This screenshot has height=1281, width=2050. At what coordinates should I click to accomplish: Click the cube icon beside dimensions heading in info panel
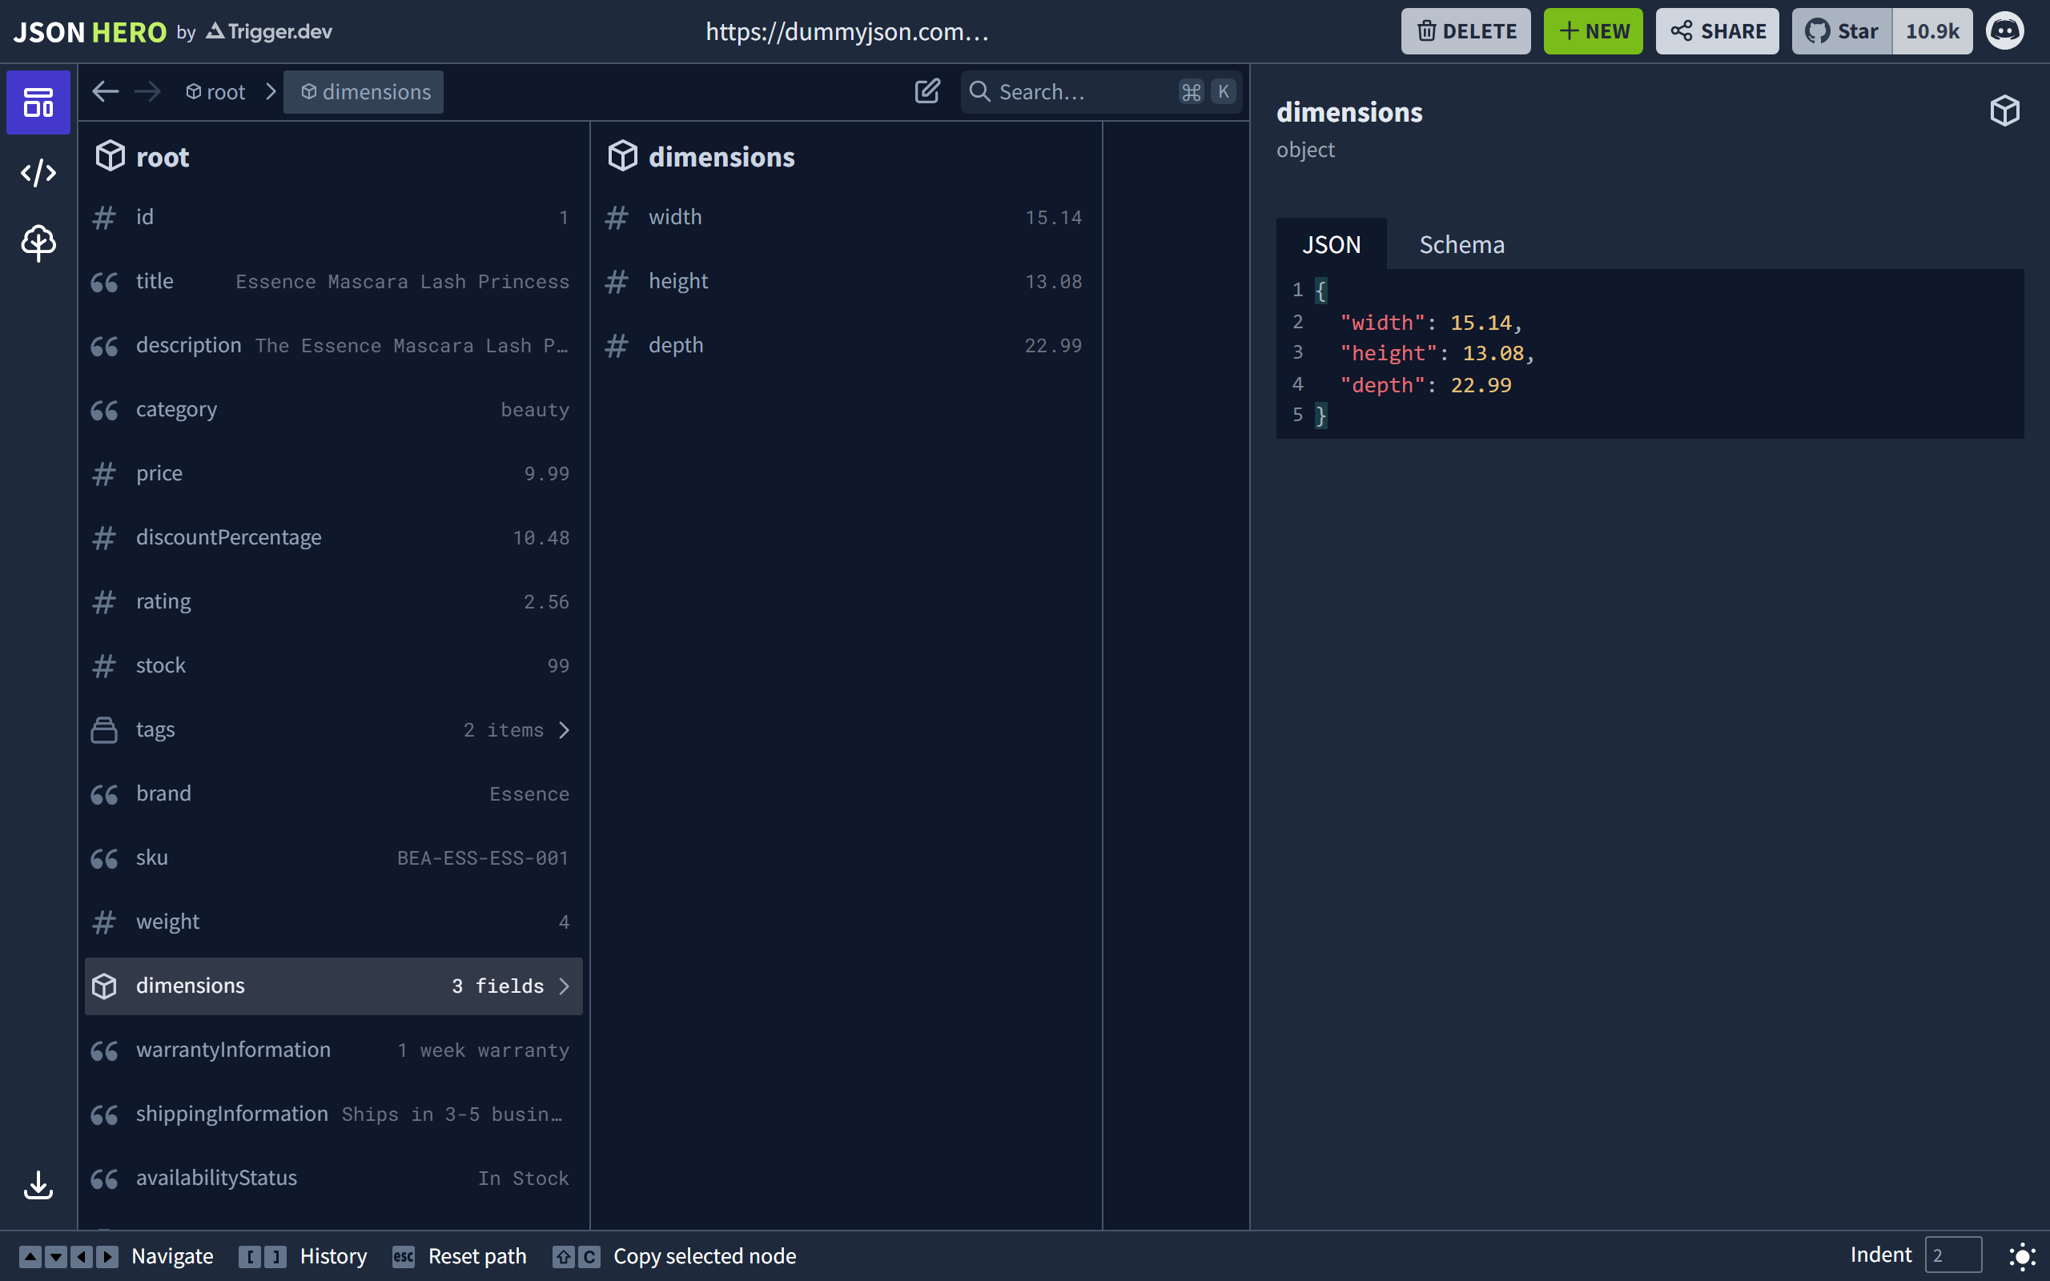[x=2004, y=111]
